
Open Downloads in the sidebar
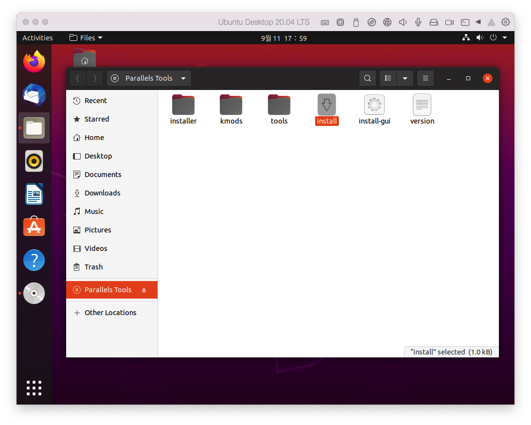tap(112, 193)
